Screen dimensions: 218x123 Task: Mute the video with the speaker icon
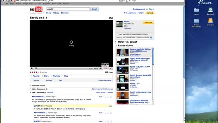(x=100, y=68)
